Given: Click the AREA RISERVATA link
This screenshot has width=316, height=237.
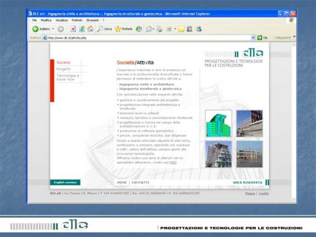Looking at the screenshot, I should (x=247, y=182).
